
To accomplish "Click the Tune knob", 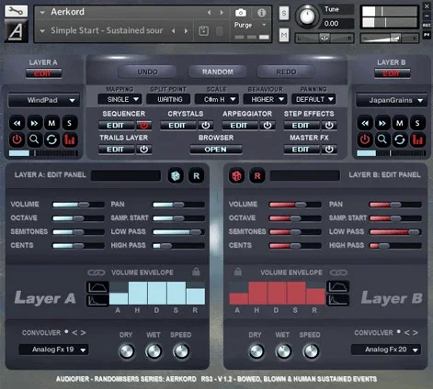I will (x=307, y=16).
